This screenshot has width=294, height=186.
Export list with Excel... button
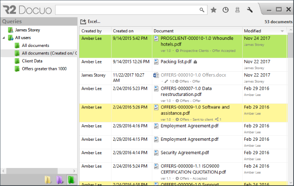click(90, 22)
